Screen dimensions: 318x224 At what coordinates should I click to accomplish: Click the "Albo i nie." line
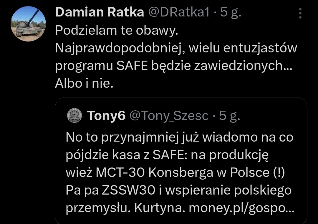tap(84, 84)
